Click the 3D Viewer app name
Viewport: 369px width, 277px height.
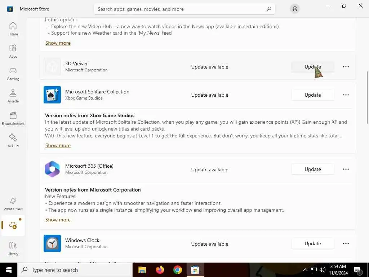pos(76,63)
